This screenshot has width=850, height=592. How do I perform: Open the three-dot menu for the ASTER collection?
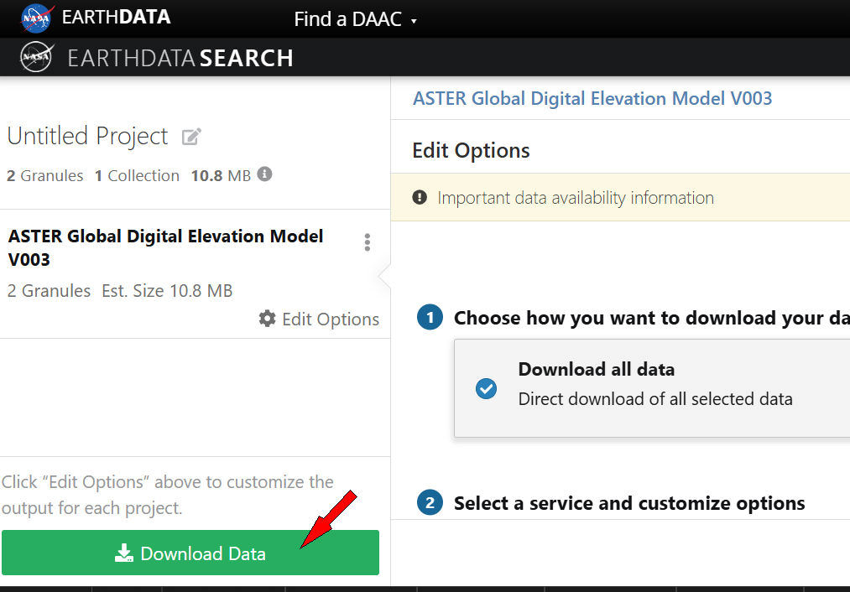[367, 242]
